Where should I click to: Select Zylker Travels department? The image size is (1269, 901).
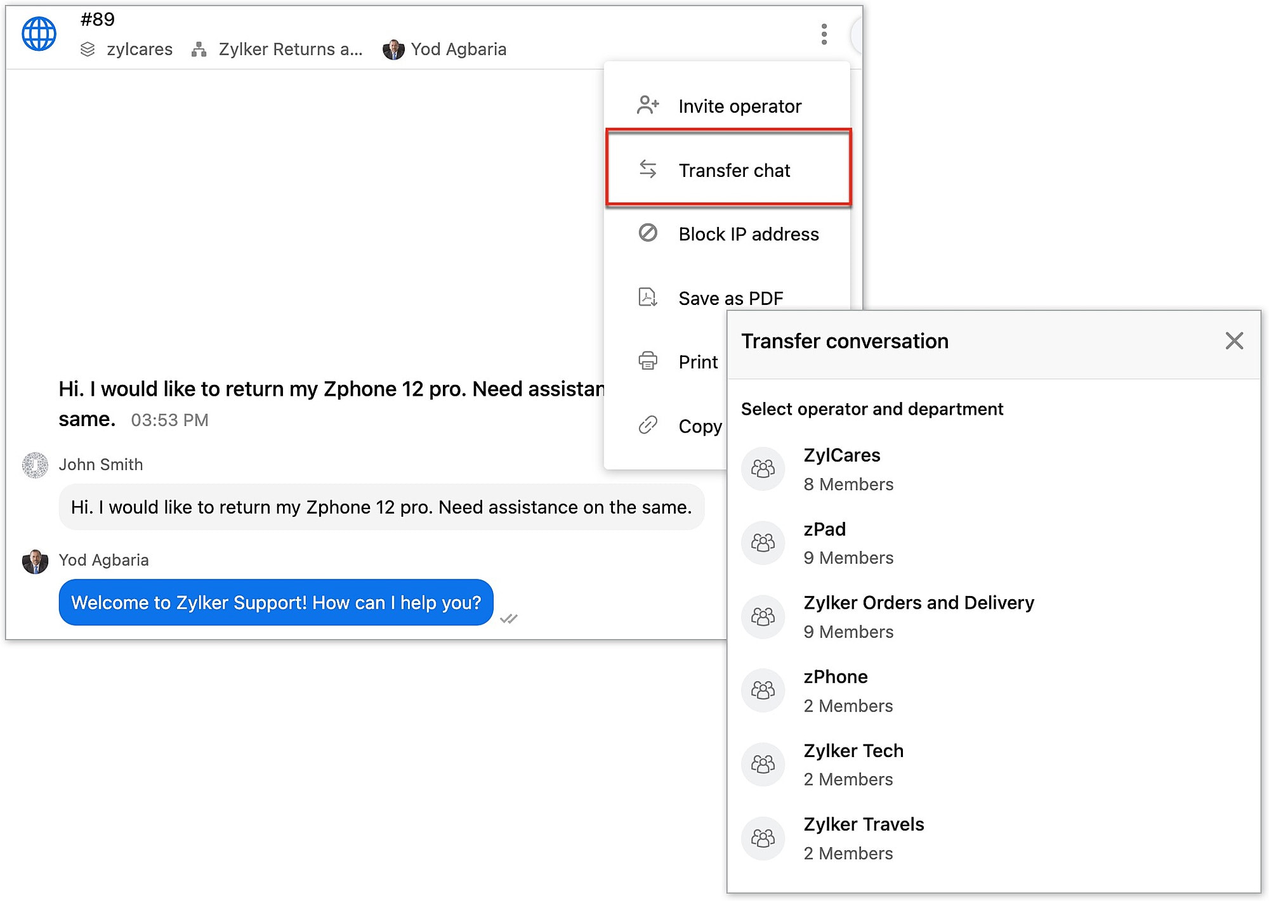click(x=863, y=838)
